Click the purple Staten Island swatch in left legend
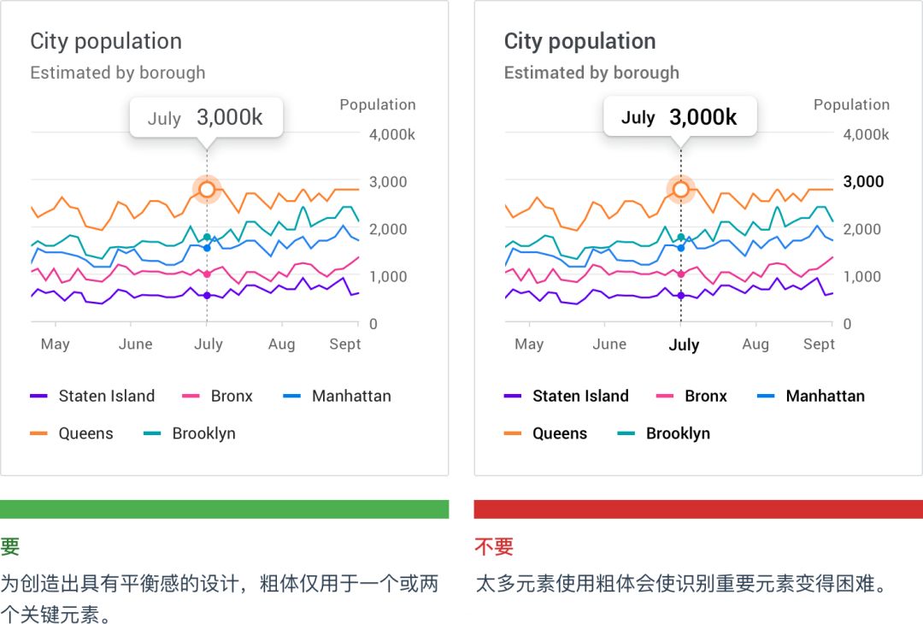923x624 pixels. point(38,396)
